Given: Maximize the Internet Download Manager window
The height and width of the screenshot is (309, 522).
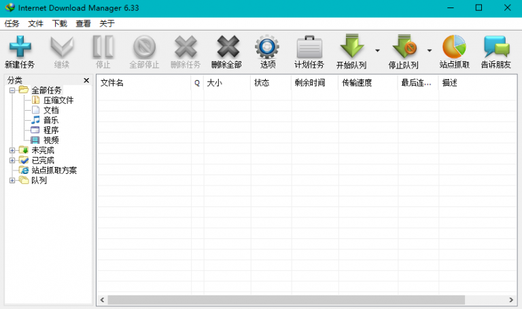Looking at the screenshot, I should [x=478, y=8].
